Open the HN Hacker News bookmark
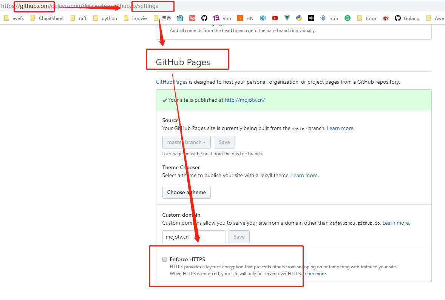This screenshot has width=445, height=300. click(246, 18)
